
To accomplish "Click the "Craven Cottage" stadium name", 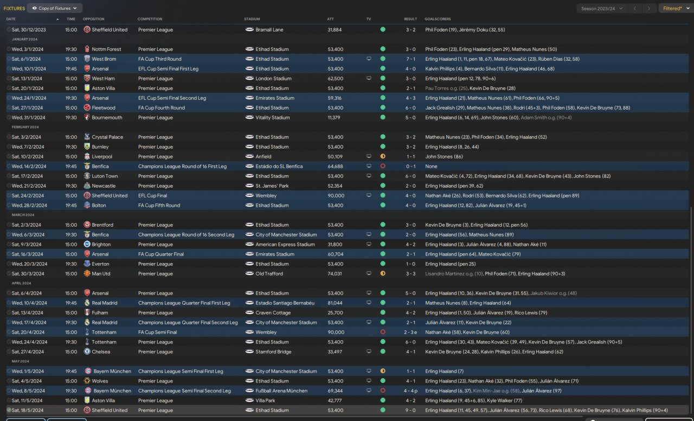I will coord(273,313).
